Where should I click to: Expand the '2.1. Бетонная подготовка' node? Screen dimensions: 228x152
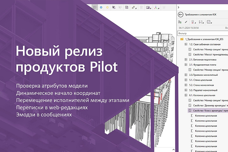pyautogui.click(x=186, y=60)
